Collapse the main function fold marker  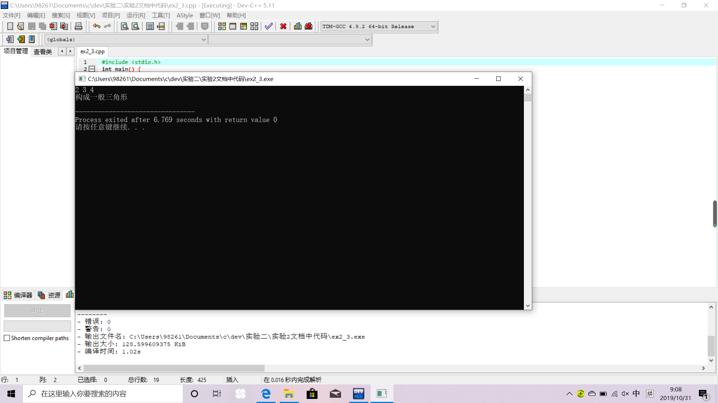[x=92, y=69]
